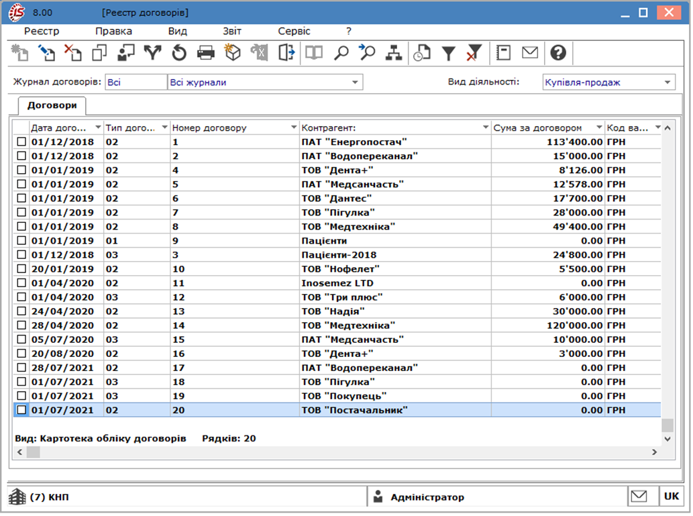The height and width of the screenshot is (516, 693).
Task: Click the UK language indicator
Action: (x=671, y=497)
